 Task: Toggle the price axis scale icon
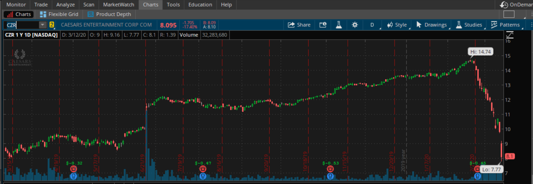tap(510, 35)
